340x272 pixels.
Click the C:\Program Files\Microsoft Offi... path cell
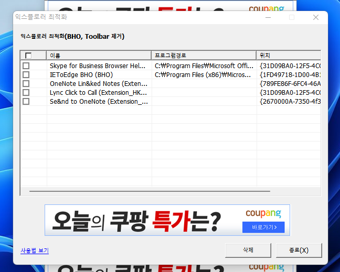[204, 66]
